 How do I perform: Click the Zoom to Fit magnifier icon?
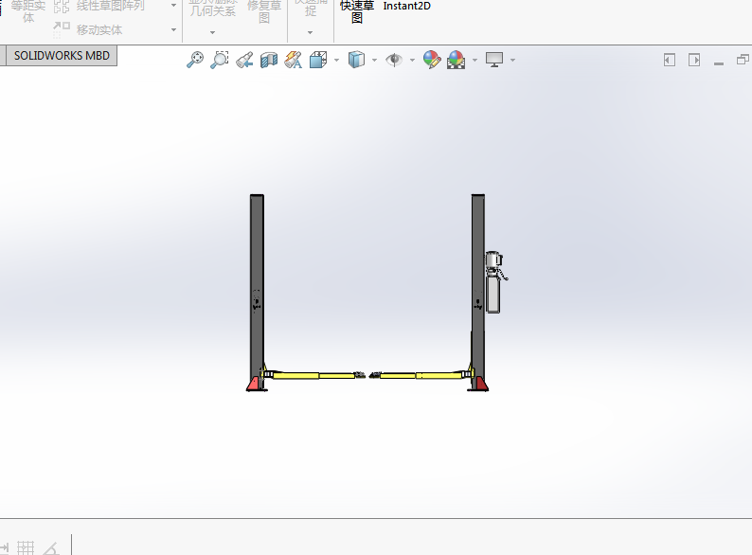pos(195,60)
